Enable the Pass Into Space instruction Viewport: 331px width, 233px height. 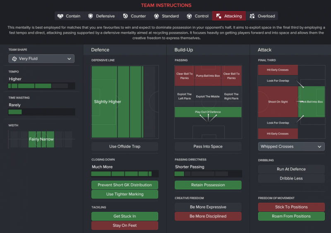click(208, 146)
